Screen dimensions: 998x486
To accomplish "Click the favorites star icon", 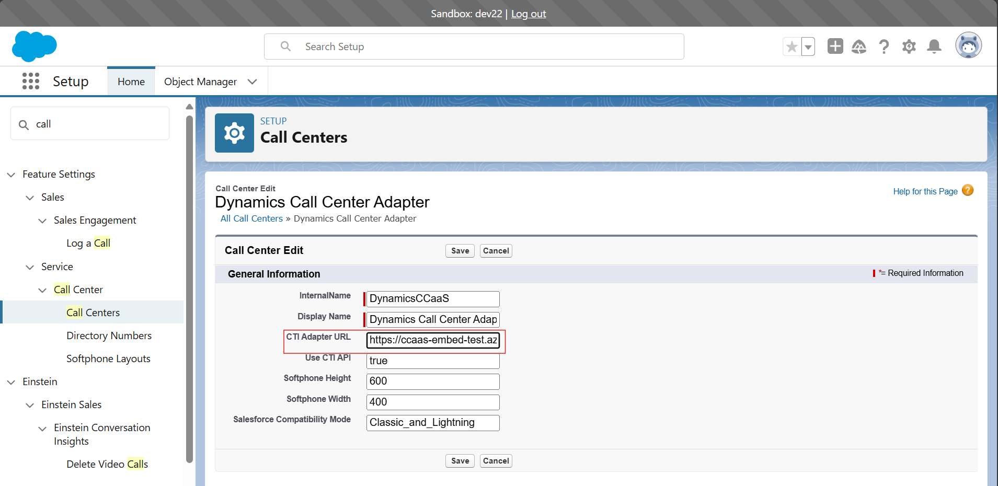I will (x=791, y=47).
